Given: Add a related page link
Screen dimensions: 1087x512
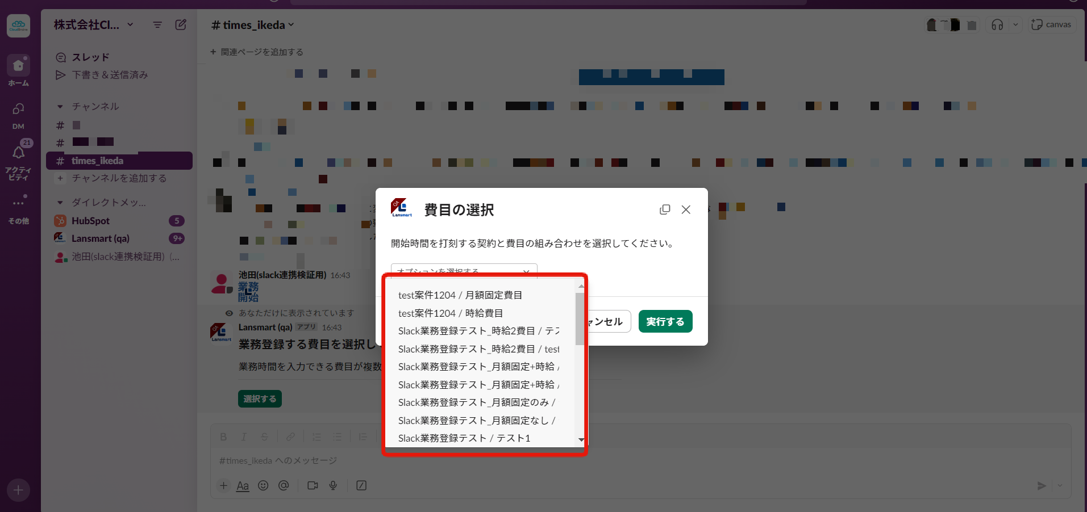Looking at the screenshot, I should tap(257, 52).
